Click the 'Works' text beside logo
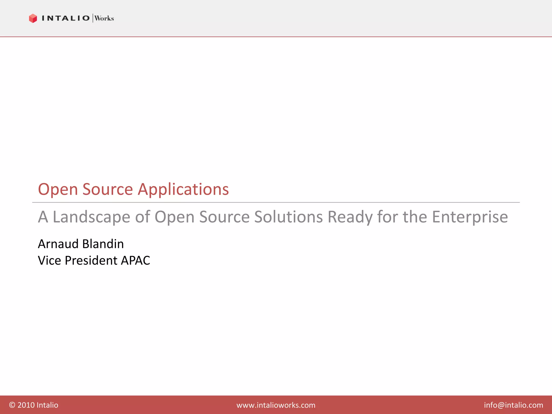The image size is (552, 414). pyautogui.click(x=104, y=18)
